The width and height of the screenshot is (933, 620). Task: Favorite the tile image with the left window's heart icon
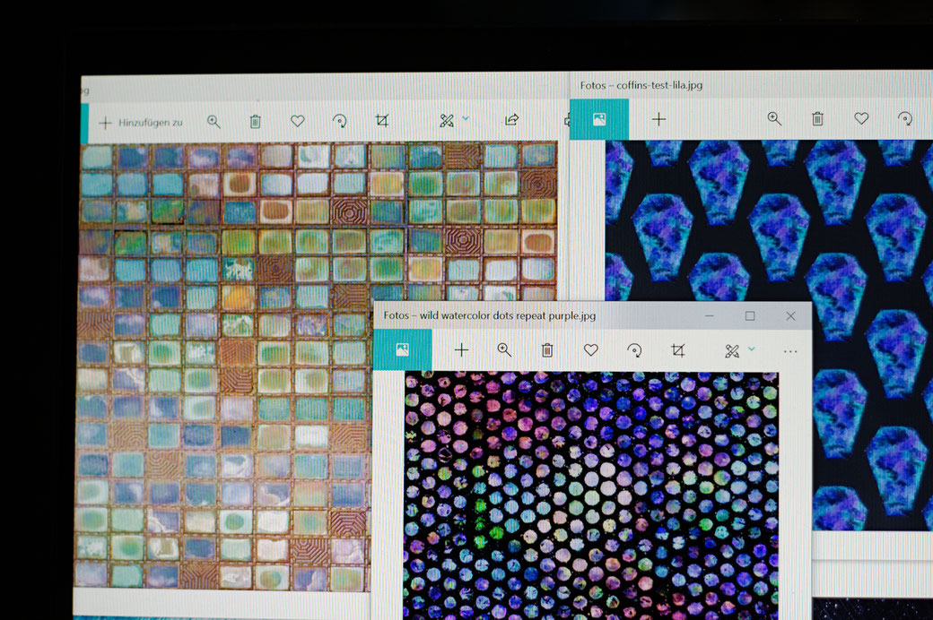coord(298,121)
